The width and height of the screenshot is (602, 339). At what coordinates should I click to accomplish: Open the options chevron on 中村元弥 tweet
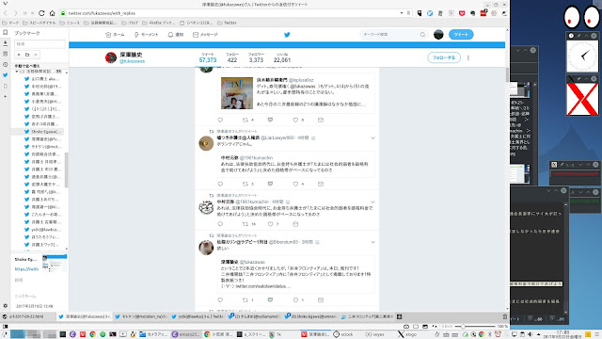pyautogui.click(x=372, y=202)
